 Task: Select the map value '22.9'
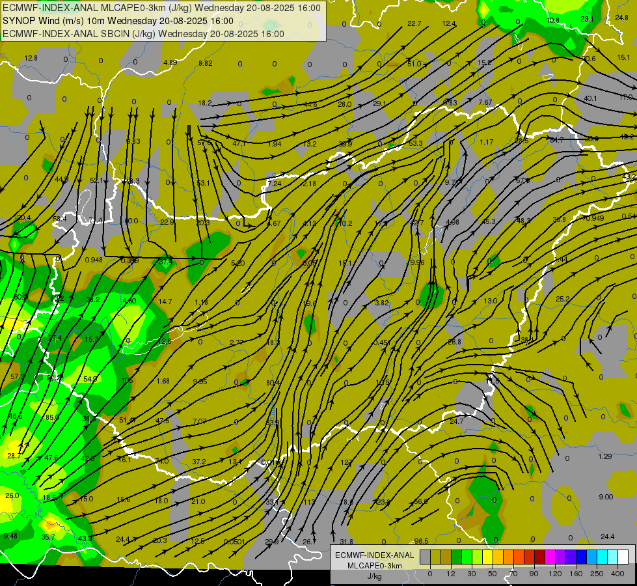(x=167, y=221)
